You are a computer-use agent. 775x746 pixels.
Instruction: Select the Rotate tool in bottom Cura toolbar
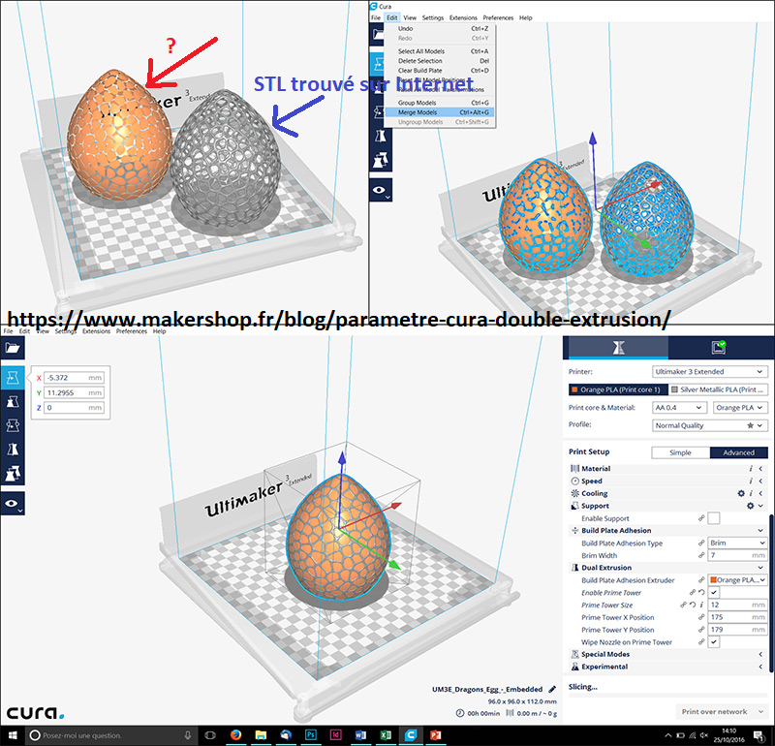(x=13, y=425)
